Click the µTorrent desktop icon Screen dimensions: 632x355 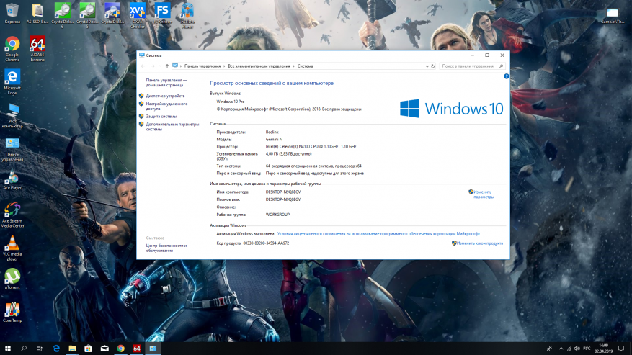[12, 277]
